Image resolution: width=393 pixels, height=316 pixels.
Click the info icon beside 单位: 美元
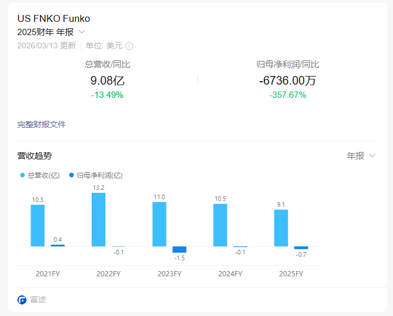tap(129, 46)
